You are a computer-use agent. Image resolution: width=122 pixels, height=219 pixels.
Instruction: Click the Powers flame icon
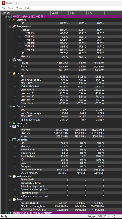coord(14,73)
